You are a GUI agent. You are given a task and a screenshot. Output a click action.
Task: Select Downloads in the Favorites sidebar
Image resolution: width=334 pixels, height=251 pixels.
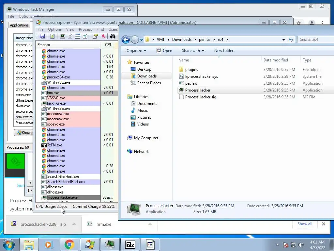pos(146,76)
